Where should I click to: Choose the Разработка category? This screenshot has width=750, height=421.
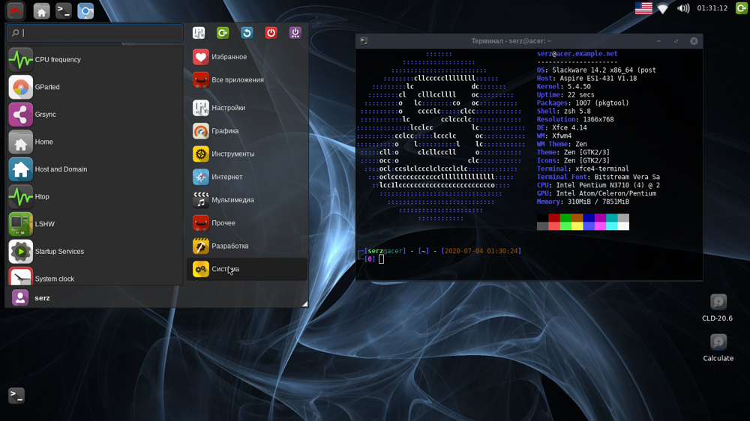(229, 246)
